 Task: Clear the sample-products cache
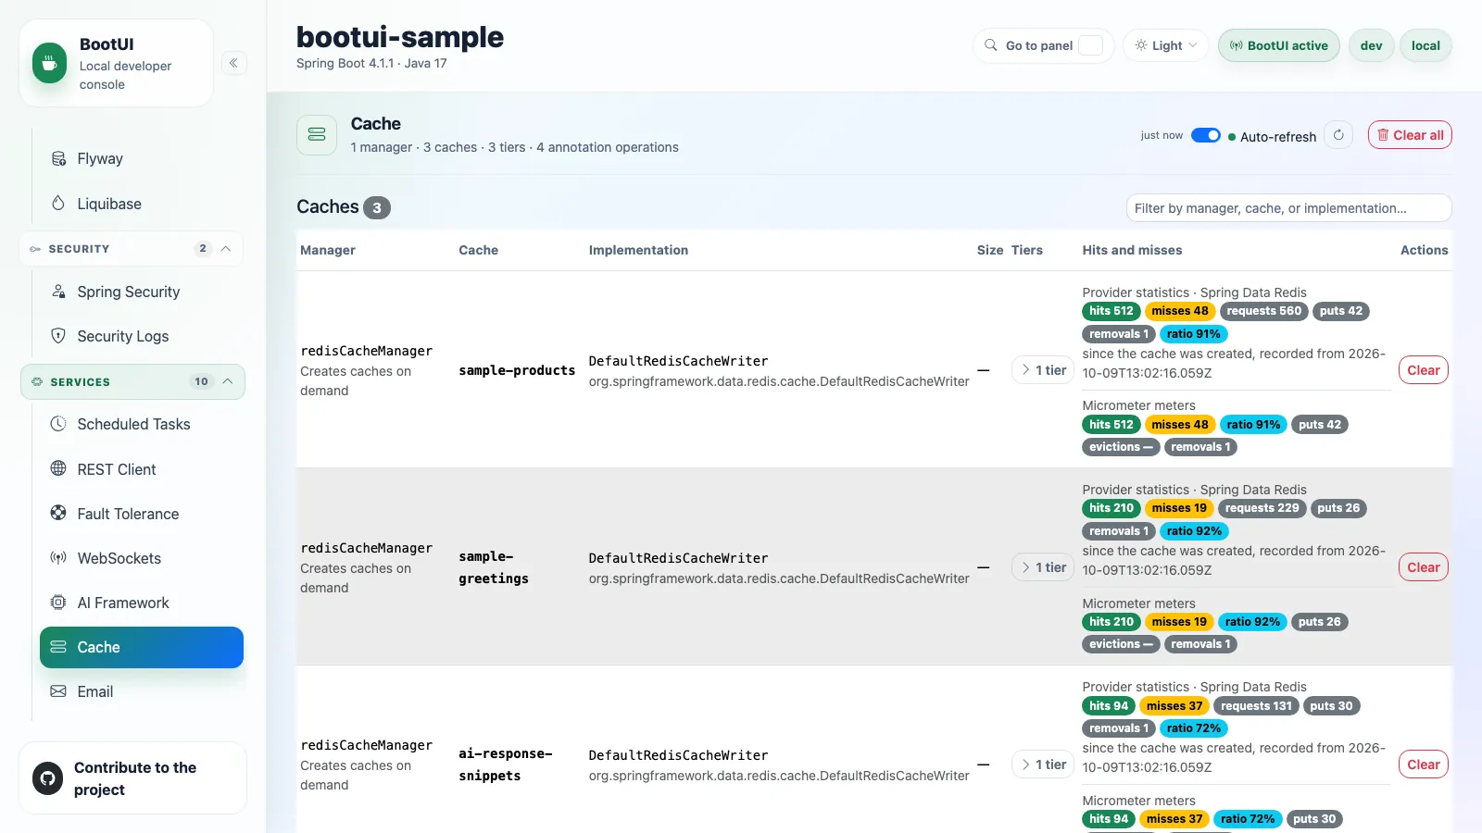pos(1424,370)
